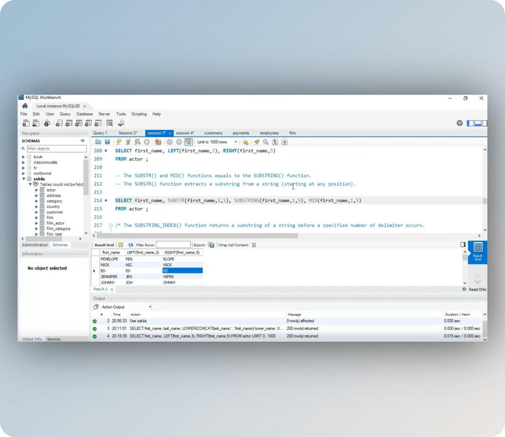Toggle invisible characters display icon
The height and width of the screenshot is (437, 505).
(275, 142)
